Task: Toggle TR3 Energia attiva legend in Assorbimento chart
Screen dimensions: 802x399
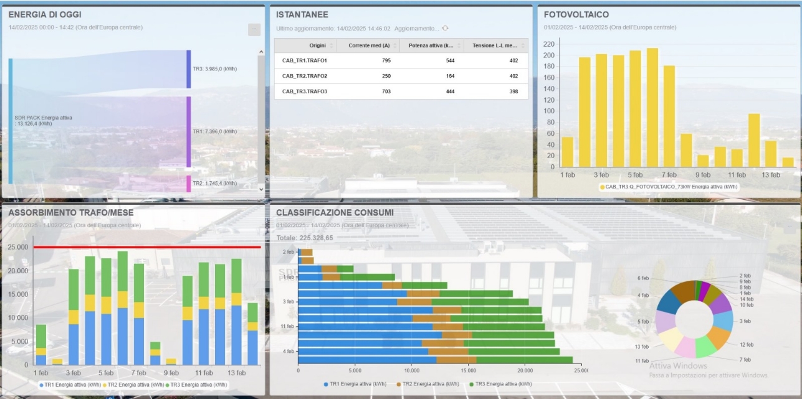Action: pos(198,385)
